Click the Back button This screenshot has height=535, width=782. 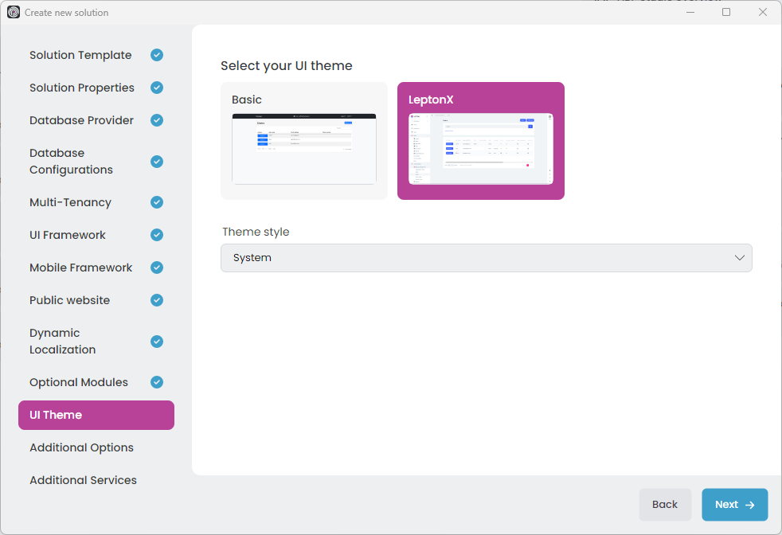(x=665, y=505)
